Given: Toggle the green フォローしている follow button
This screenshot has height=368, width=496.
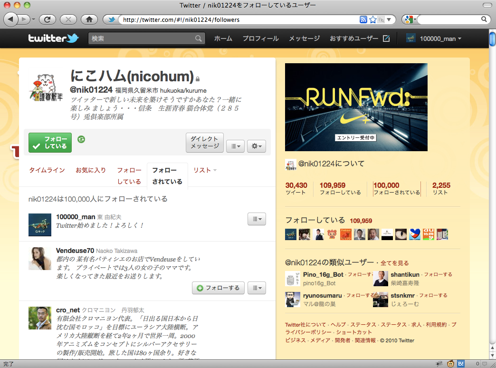Looking at the screenshot, I should pyautogui.click(x=50, y=143).
